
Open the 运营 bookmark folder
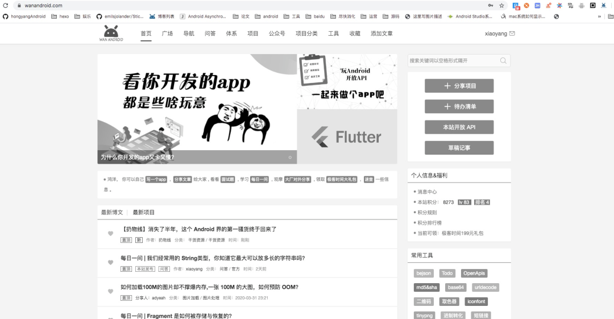pyautogui.click(x=369, y=16)
